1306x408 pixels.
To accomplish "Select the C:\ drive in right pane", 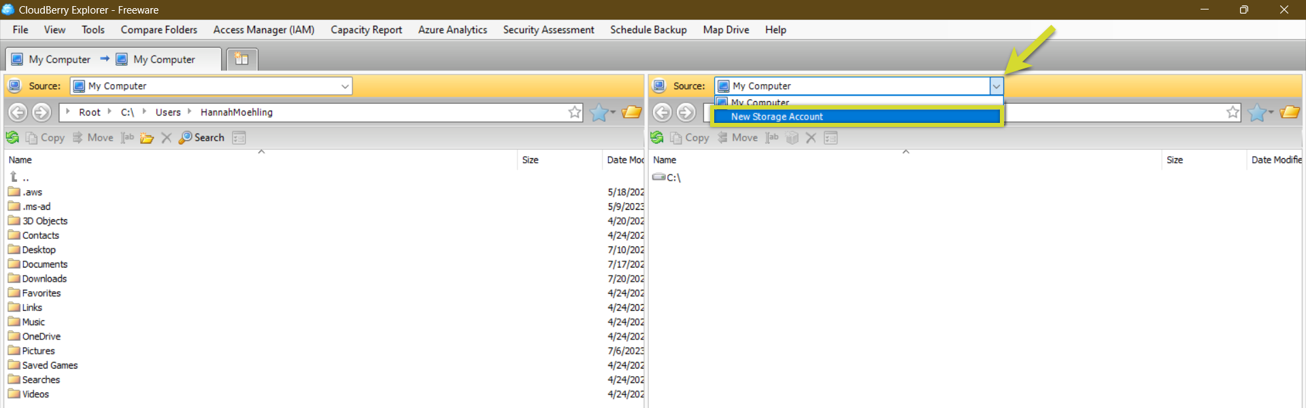I will pyautogui.click(x=667, y=177).
